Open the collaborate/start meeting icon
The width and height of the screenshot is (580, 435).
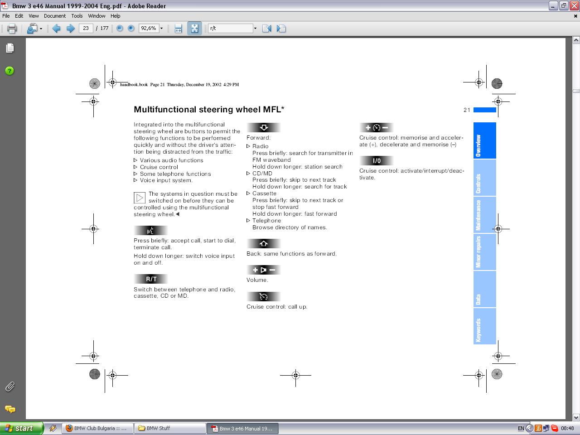coord(32,29)
